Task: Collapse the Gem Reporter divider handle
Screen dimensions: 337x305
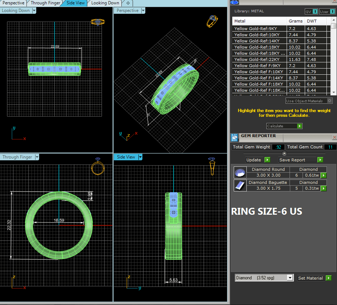Action: pyautogui.click(x=284, y=154)
